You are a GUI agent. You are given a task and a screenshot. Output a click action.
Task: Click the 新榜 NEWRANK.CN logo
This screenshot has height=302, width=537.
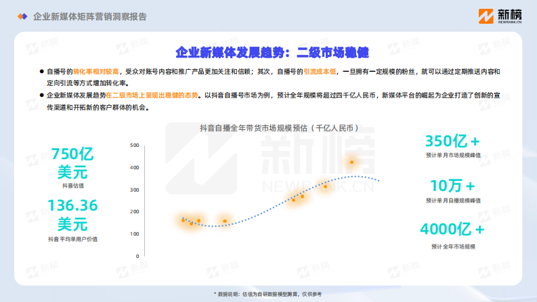pos(500,16)
